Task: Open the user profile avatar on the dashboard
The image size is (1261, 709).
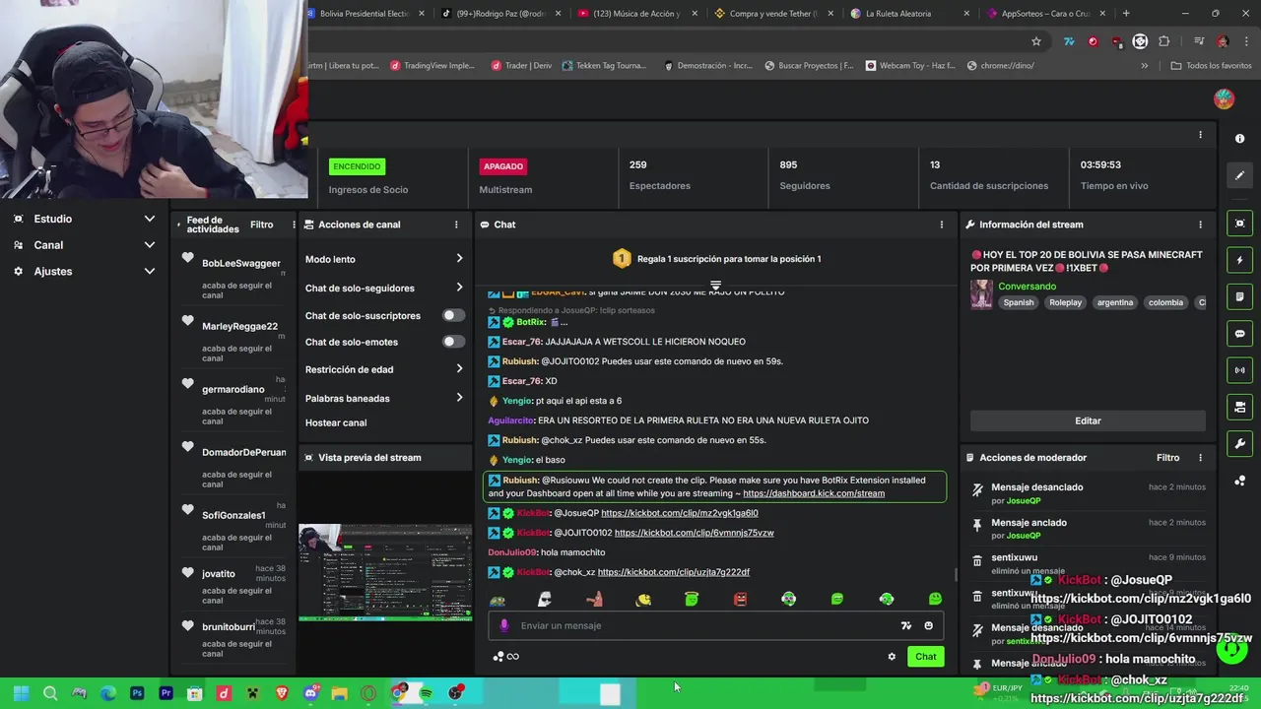Action: 1224,98
